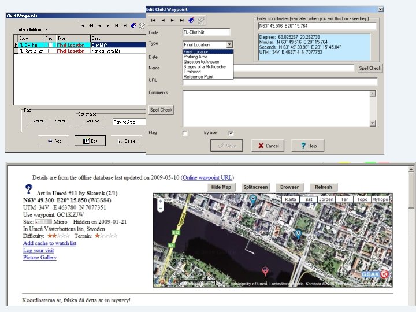Open the Picture Gallery link
This screenshot has height=312, width=416.
coord(40,257)
